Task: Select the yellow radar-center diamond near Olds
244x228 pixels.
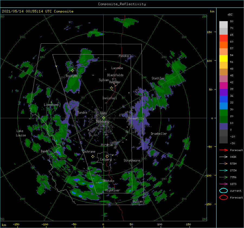Action: click(104, 118)
